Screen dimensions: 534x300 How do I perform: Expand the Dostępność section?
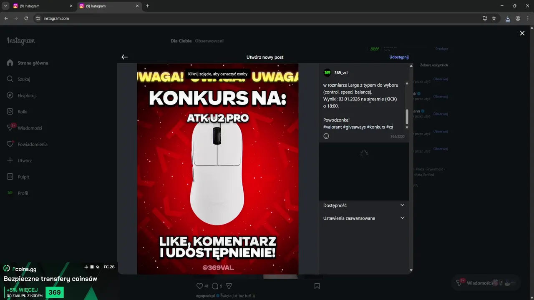[x=364, y=205]
